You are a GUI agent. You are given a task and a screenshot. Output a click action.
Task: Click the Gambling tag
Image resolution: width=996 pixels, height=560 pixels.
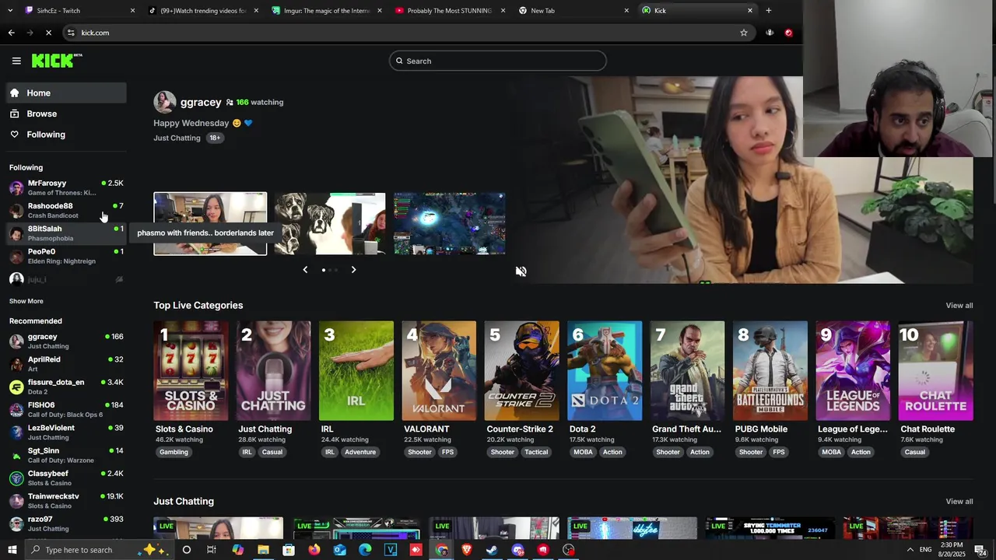(174, 452)
